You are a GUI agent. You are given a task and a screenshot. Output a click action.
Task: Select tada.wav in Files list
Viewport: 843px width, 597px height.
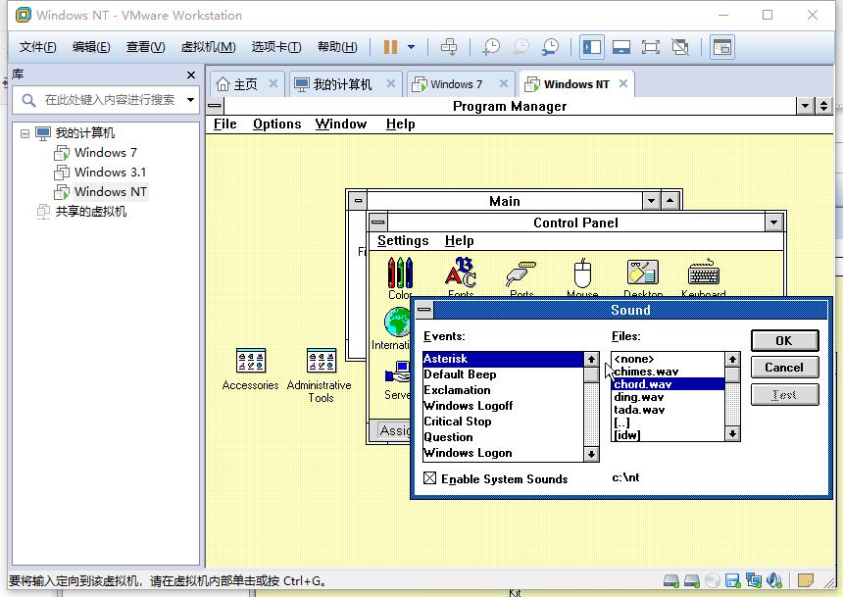tap(669, 410)
